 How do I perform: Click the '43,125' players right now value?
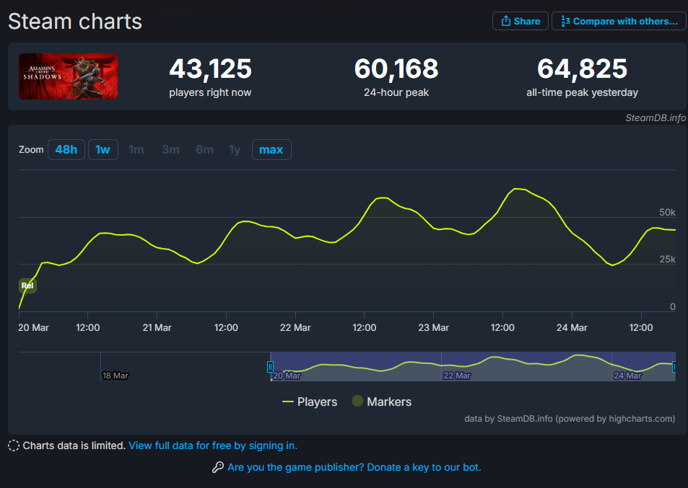click(x=211, y=68)
